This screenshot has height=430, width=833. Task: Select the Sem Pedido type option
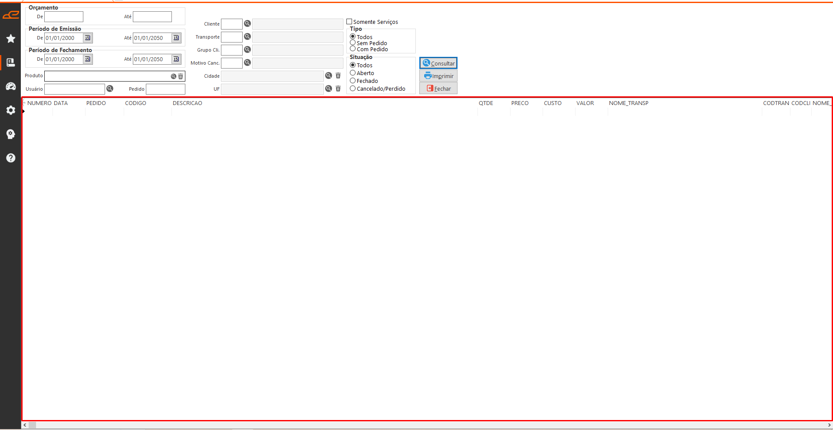(353, 43)
